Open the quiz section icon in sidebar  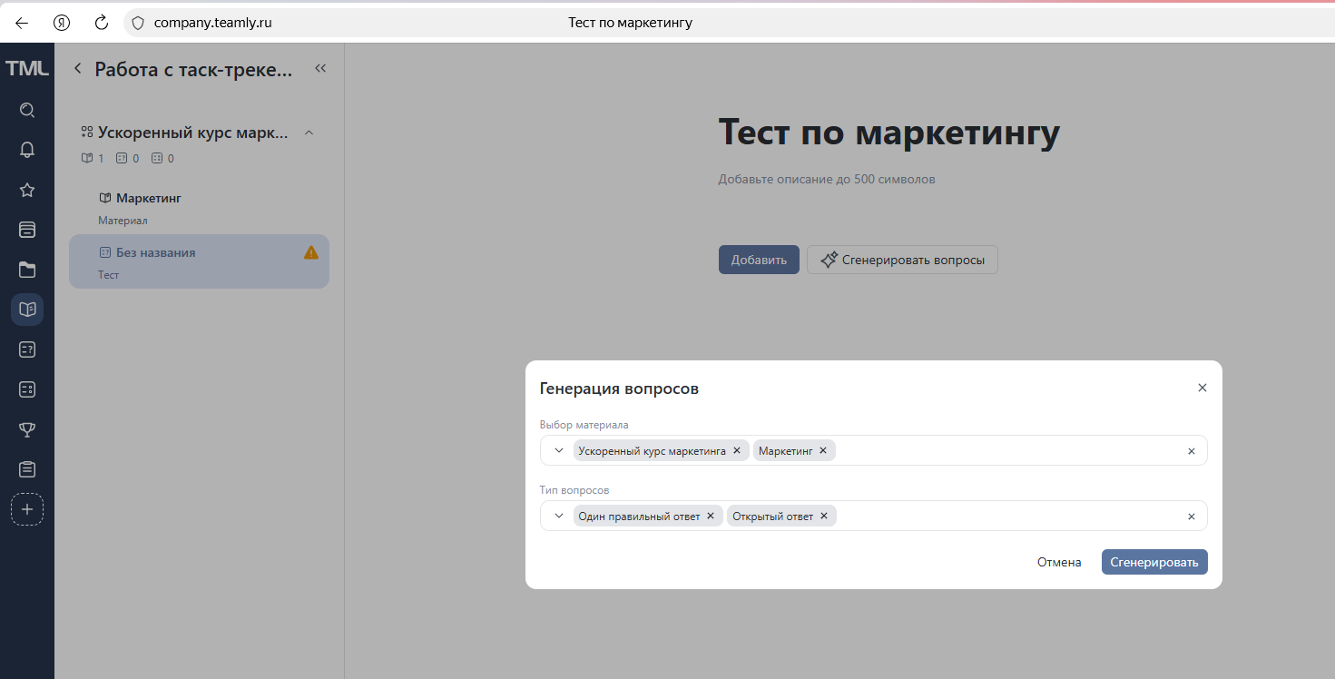click(27, 349)
